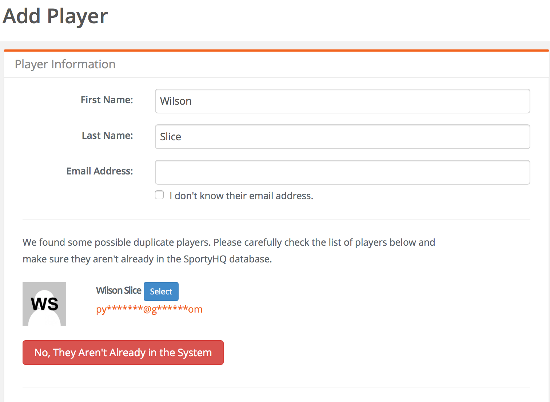The width and height of the screenshot is (550, 402).
Task: Click Select next to Wilson Slice
Action: tap(161, 292)
